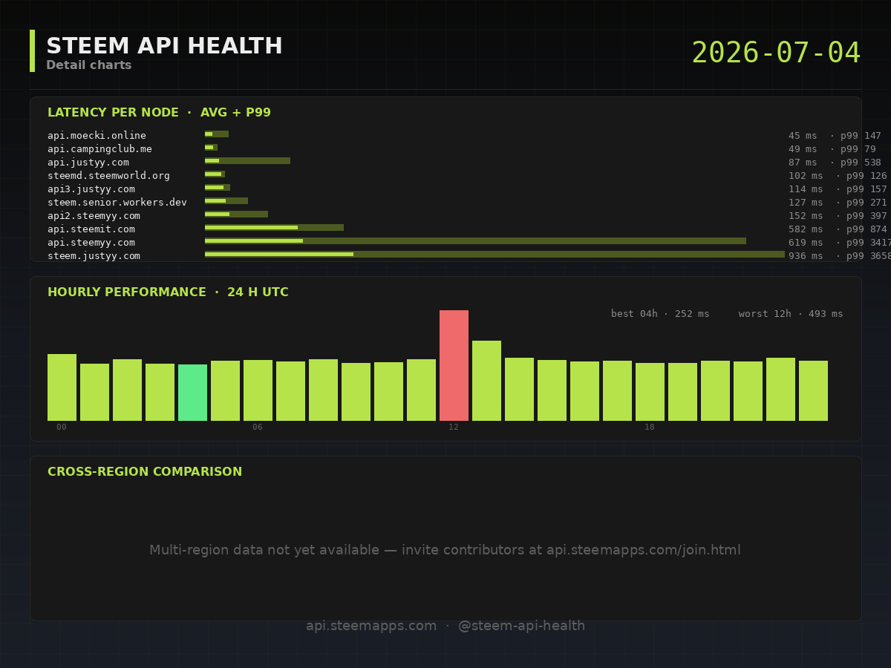Click the api.moecki.online latency bar
The height and width of the screenshot is (668, 891).
point(217,134)
